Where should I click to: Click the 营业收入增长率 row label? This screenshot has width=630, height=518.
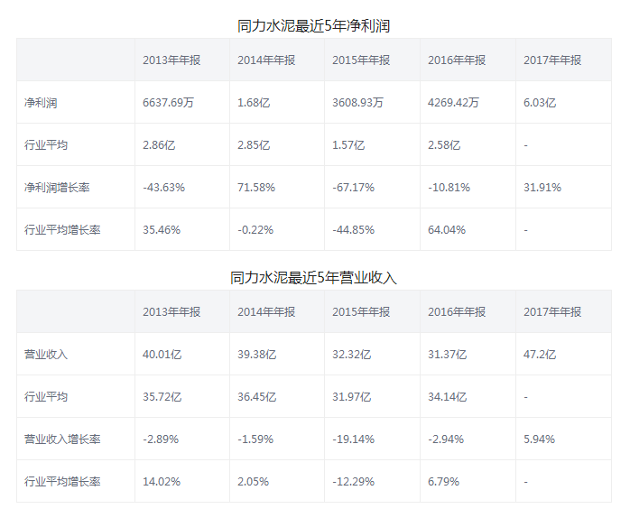[62, 439]
